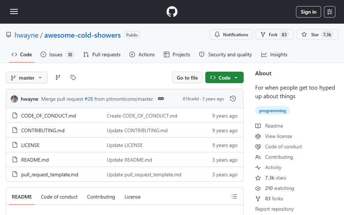Open README.md file
344x215 pixels.
click(x=35, y=160)
